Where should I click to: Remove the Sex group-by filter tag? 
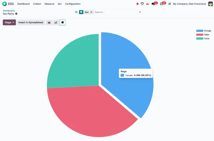(x=91, y=12)
